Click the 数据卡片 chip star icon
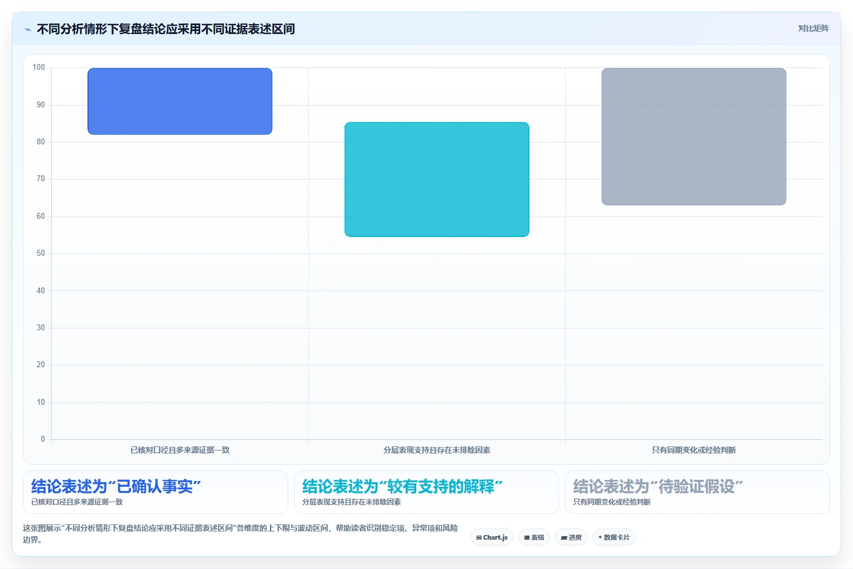 click(600, 537)
